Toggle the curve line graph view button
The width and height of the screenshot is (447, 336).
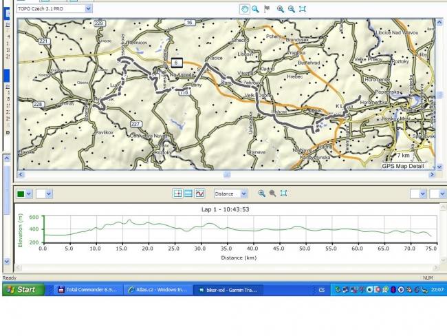click(199, 194)
